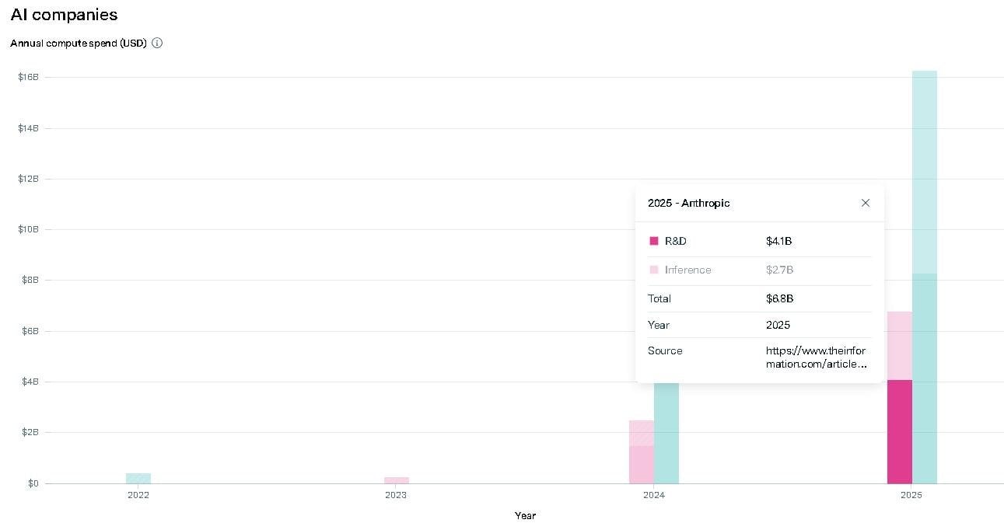
Task: Open the theinformation.com source link
Action: pyautogui.click(x=815, y=357)
